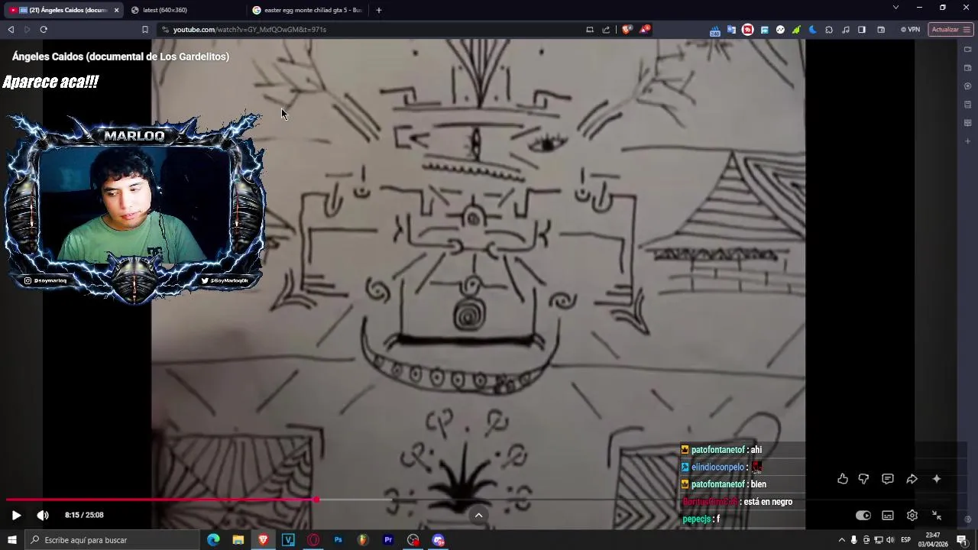Exit full screen mode
Screen dimensions: 978x550
coord(937,516)
